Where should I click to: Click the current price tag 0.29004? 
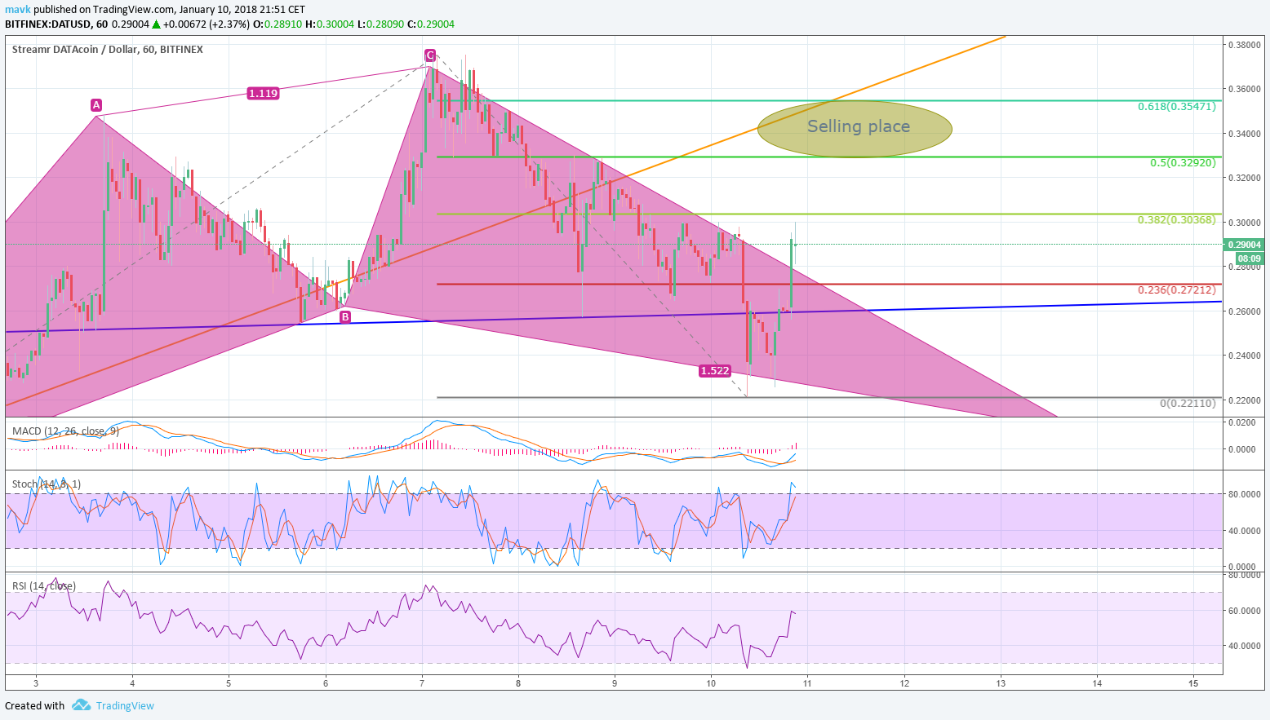(1245, 245)
